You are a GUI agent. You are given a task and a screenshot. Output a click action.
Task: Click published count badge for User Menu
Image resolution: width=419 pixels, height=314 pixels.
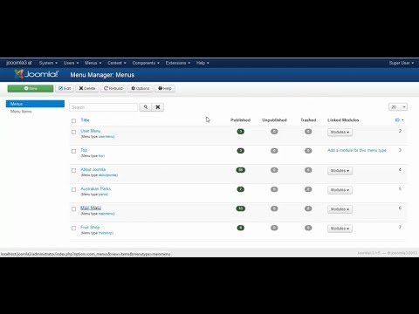pyautogui.click(x=241, y=132)
